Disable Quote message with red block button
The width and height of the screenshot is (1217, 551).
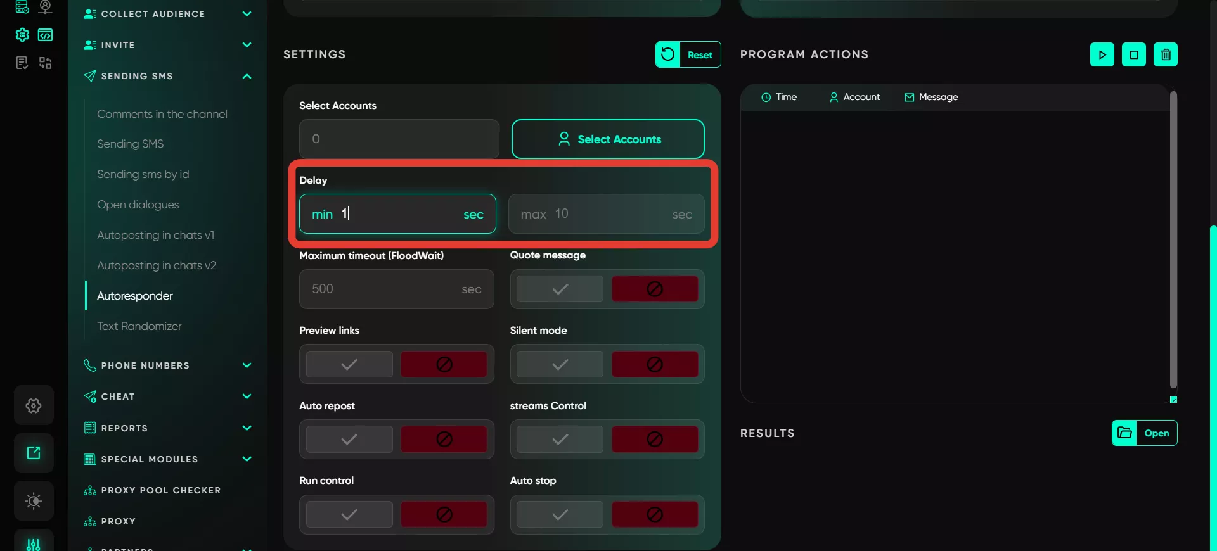click(655, 289)
